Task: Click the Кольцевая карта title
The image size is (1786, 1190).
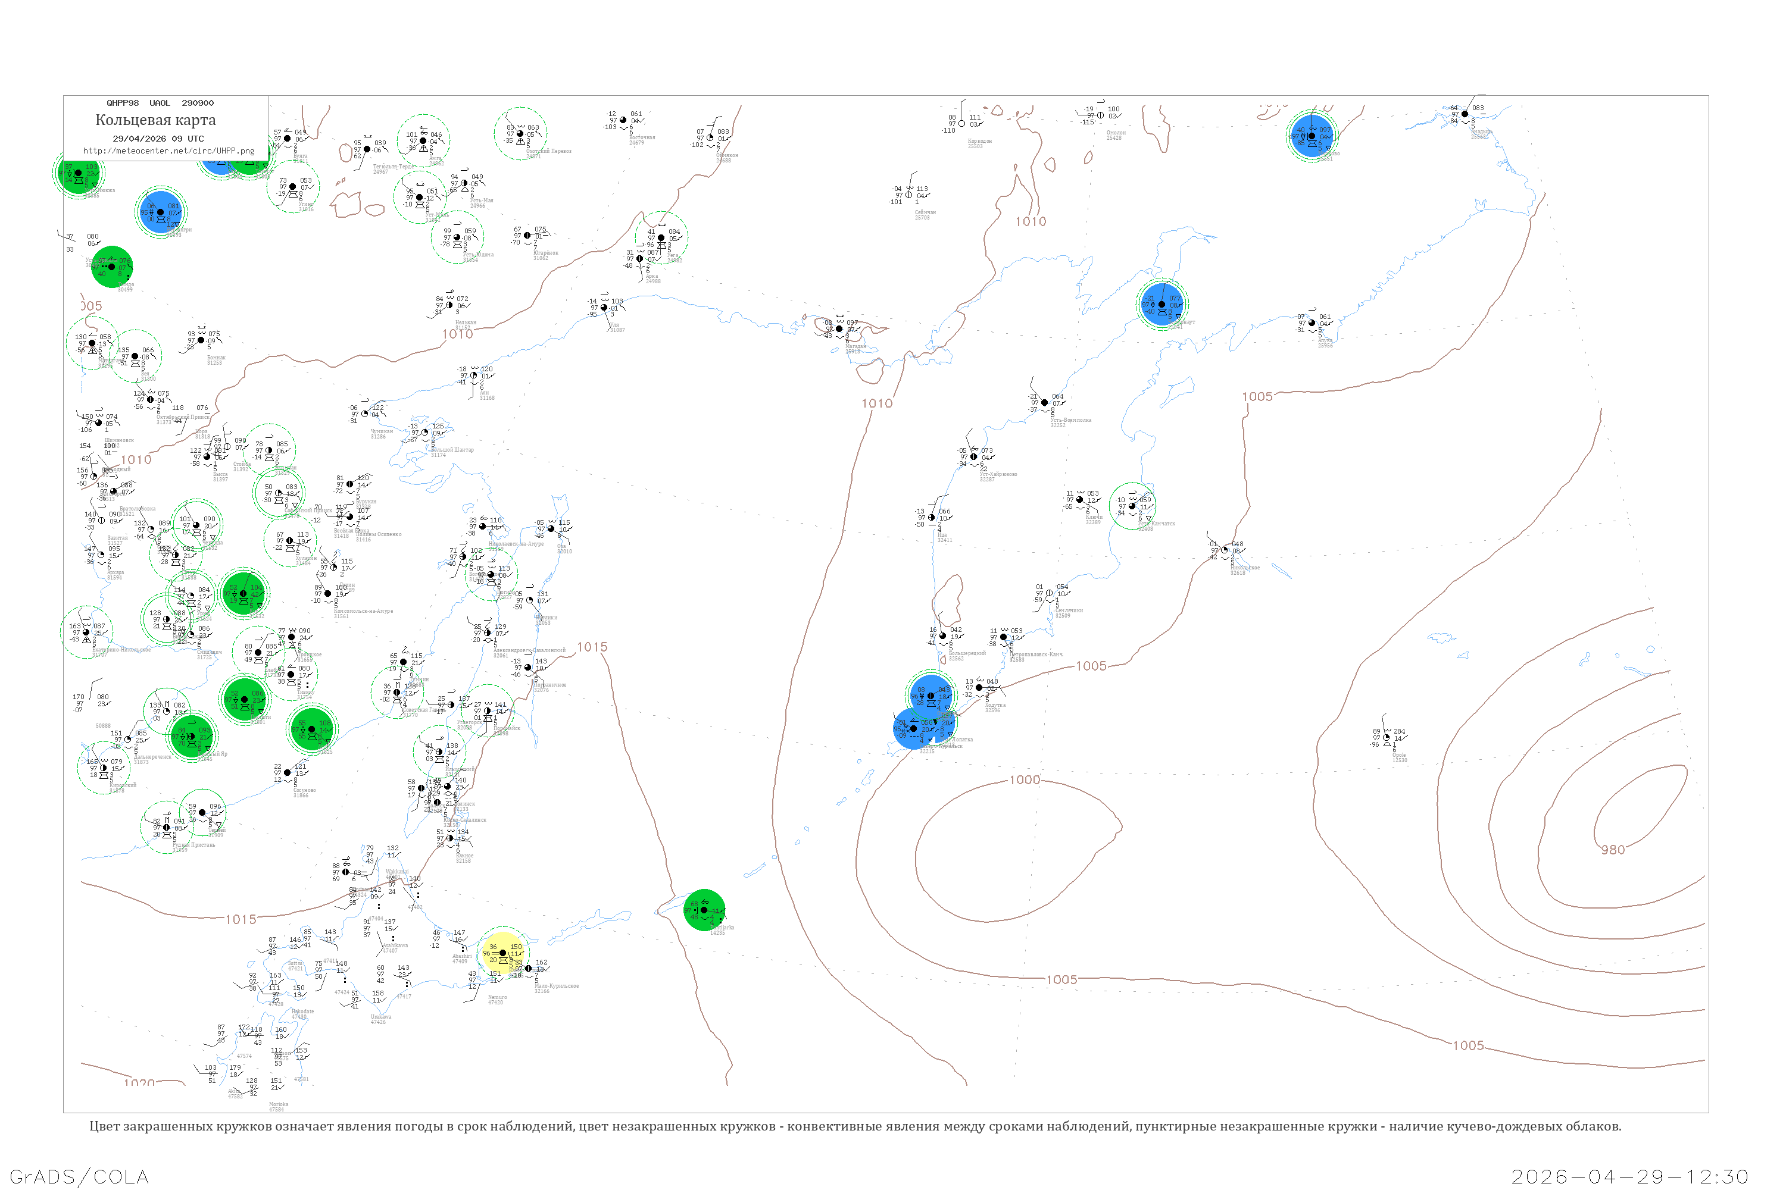Action: [155, 120]
